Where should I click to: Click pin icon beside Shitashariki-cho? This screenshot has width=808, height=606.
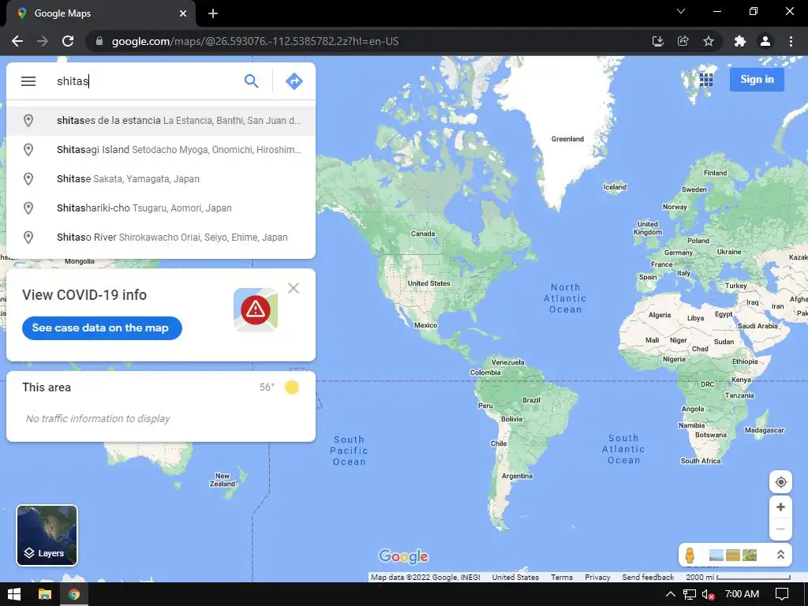pyautogui.click(x=28, y=208)
